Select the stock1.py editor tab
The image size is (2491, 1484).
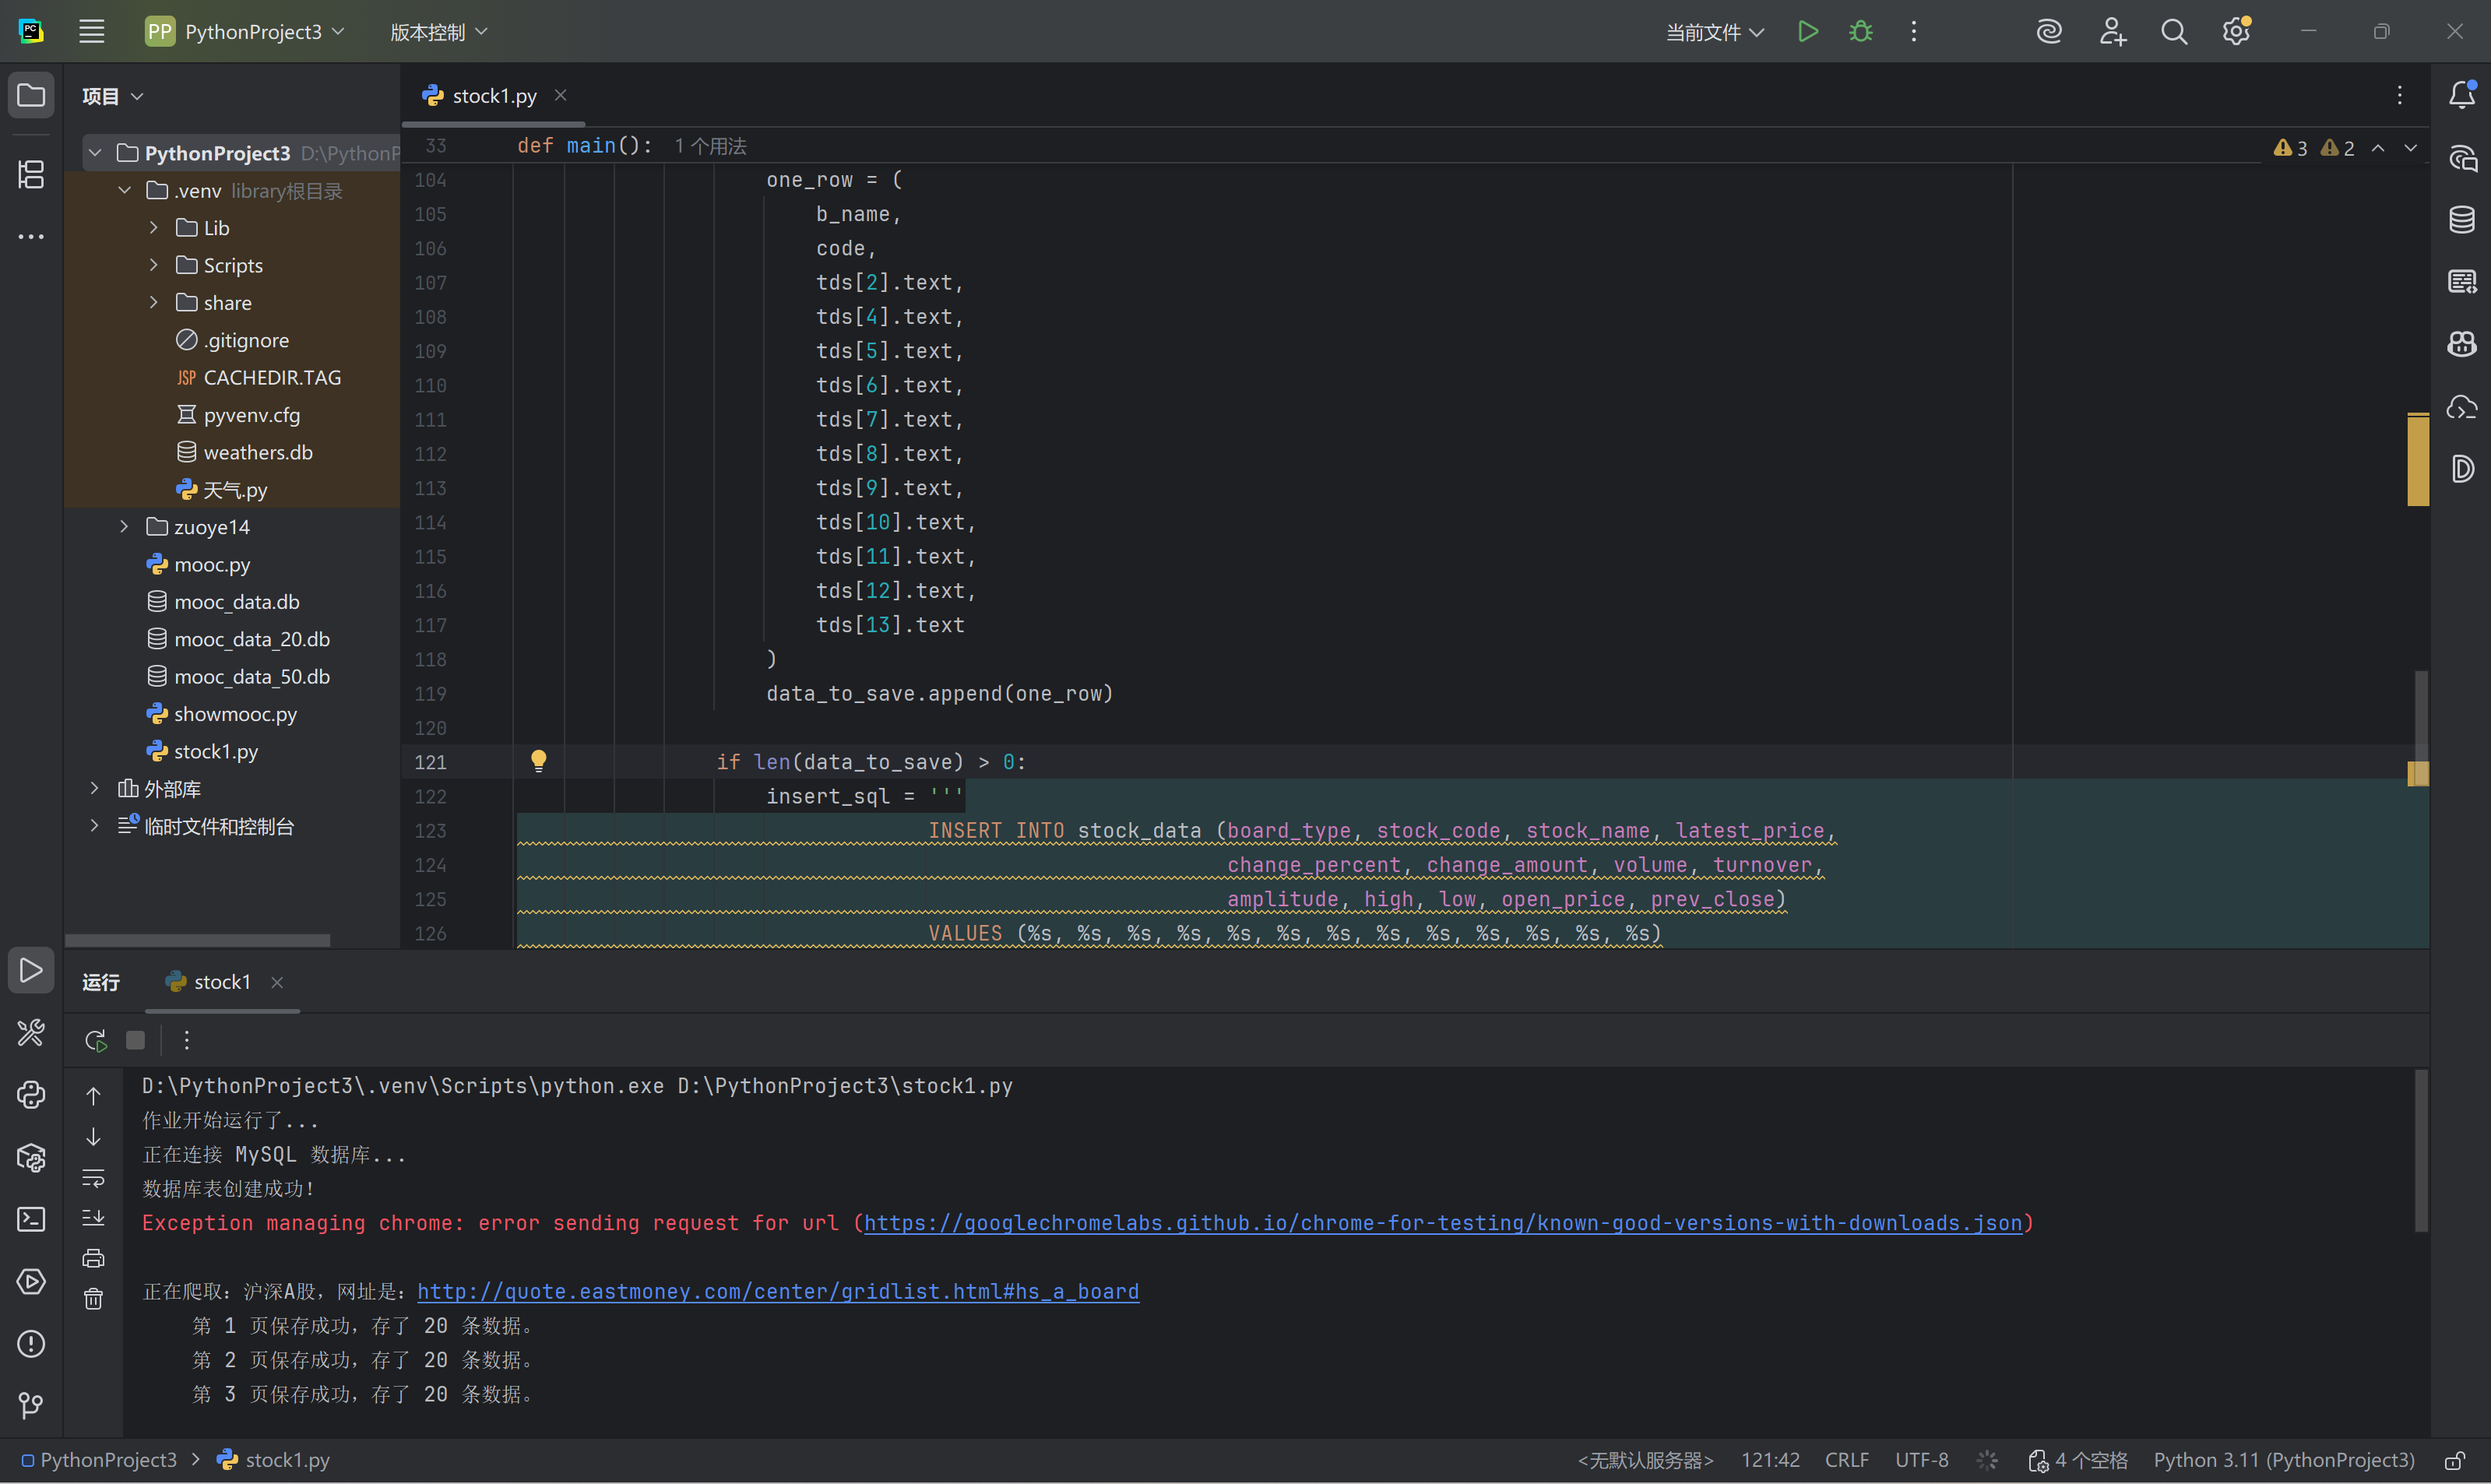(494, 96)
